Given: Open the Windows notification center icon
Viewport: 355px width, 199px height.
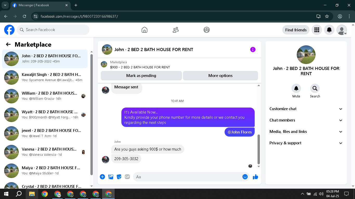Looking at the screenshot, I should (x=346, y=194).
